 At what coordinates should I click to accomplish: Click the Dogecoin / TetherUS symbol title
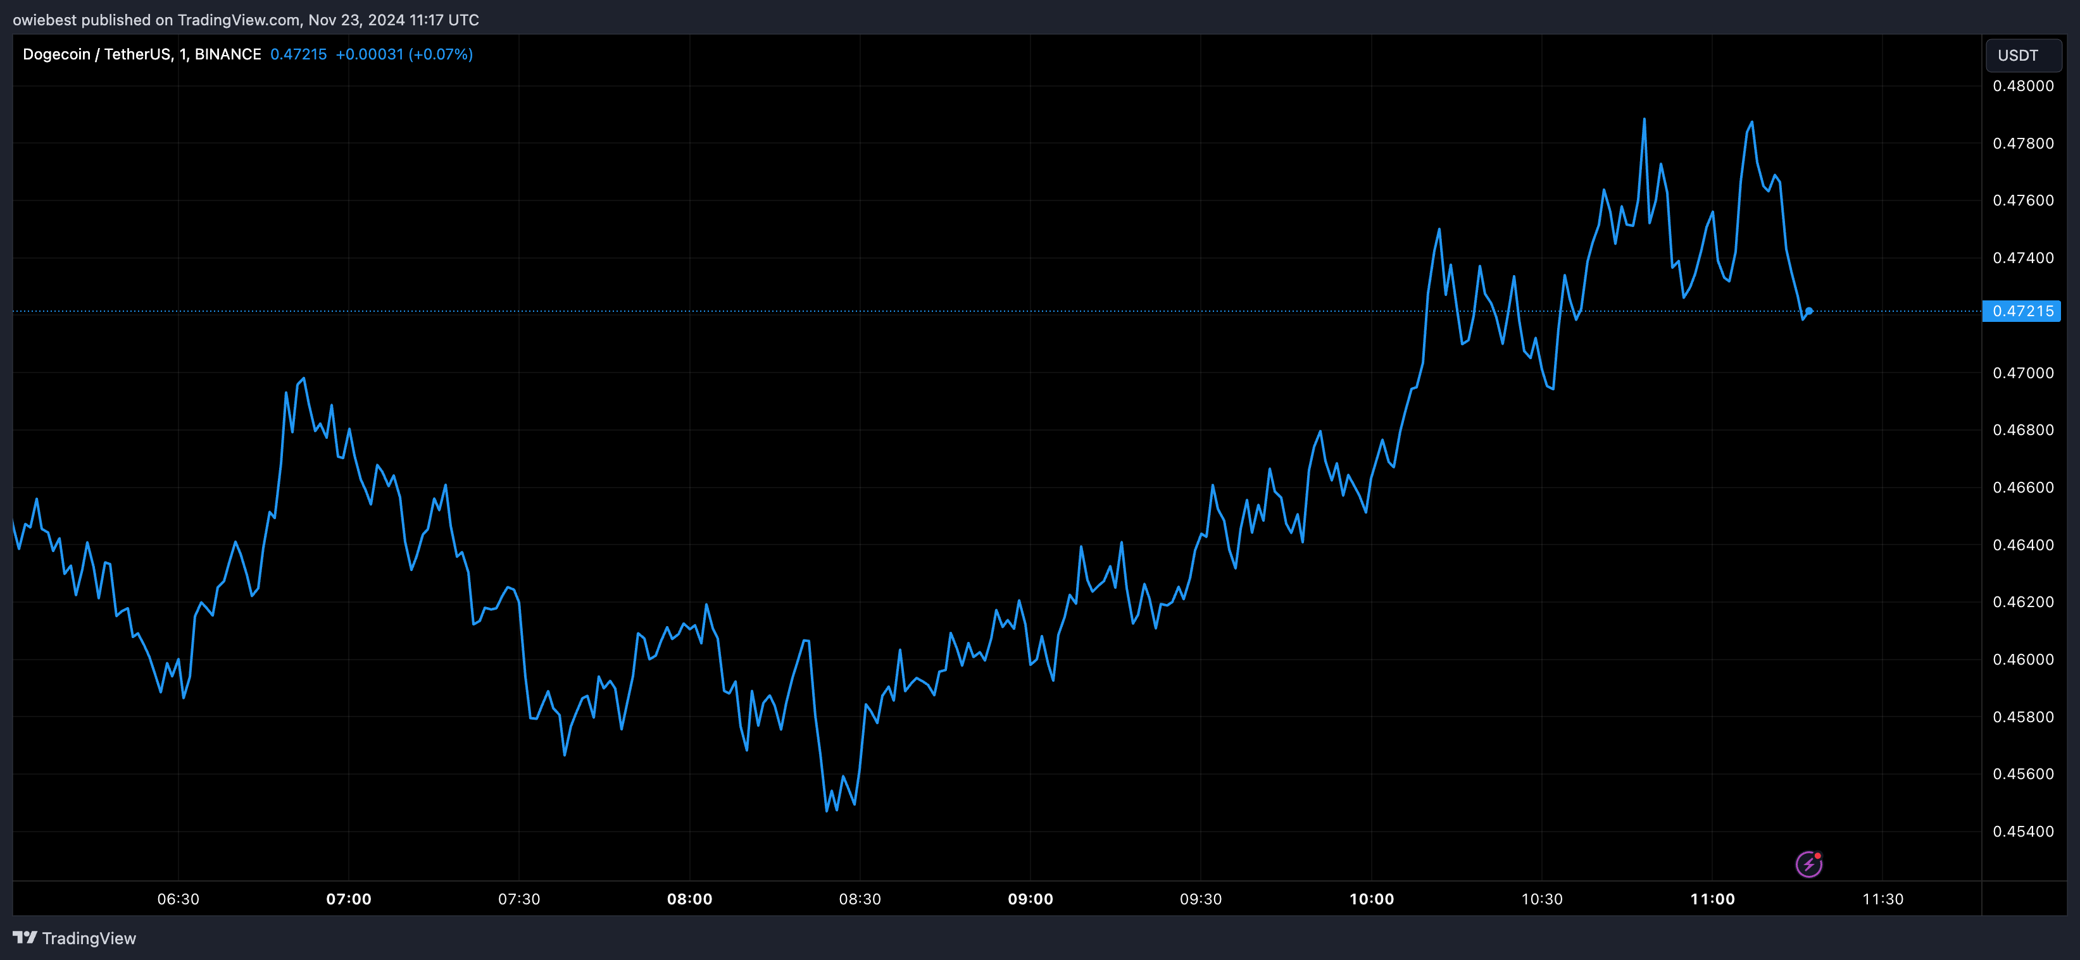(x=141, y=54)
